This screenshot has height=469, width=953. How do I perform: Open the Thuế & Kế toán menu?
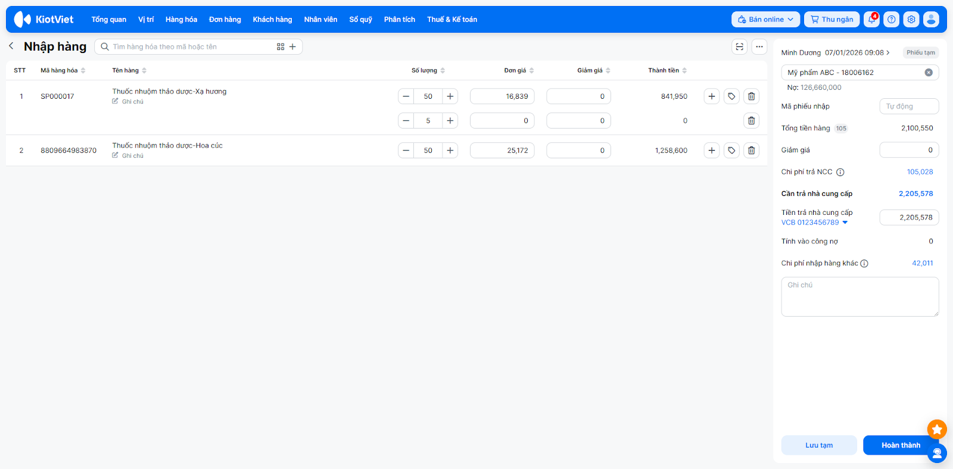452,19
